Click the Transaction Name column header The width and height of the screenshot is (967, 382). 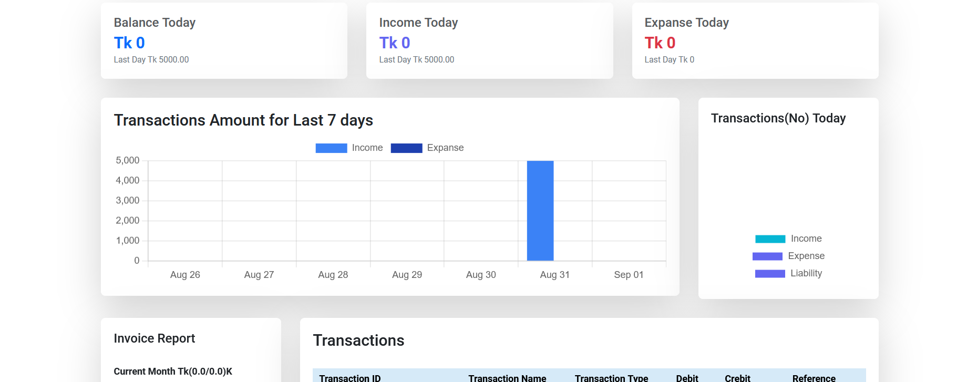coord(507,378)
